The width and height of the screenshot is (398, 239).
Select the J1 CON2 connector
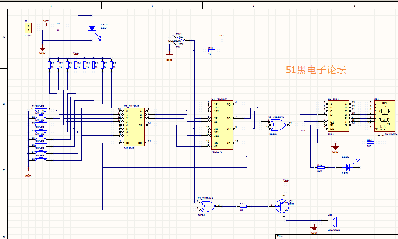(28, 28)
